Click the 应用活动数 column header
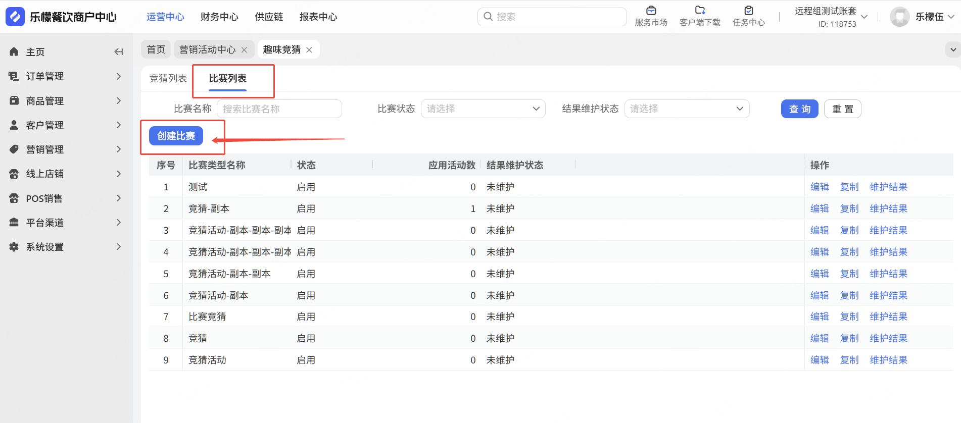961x423 pixels. tap(452, 165)
